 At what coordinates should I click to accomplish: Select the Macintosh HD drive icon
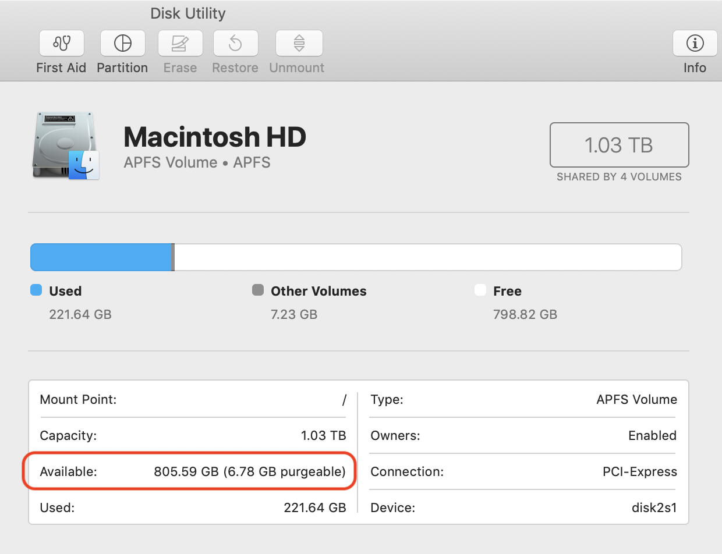click(x=65, y=145)
